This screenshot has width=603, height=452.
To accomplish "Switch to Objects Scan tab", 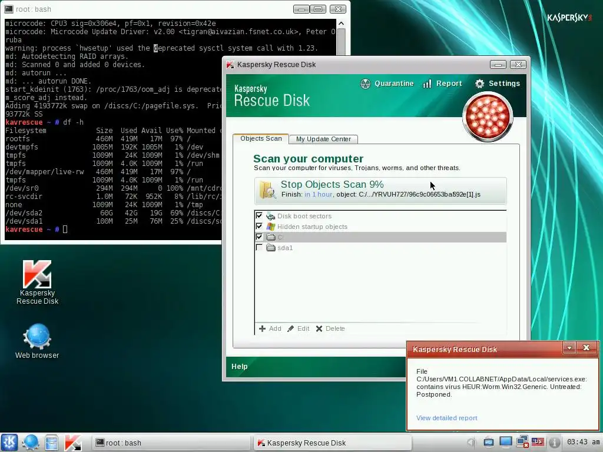I will click(261, 138).
